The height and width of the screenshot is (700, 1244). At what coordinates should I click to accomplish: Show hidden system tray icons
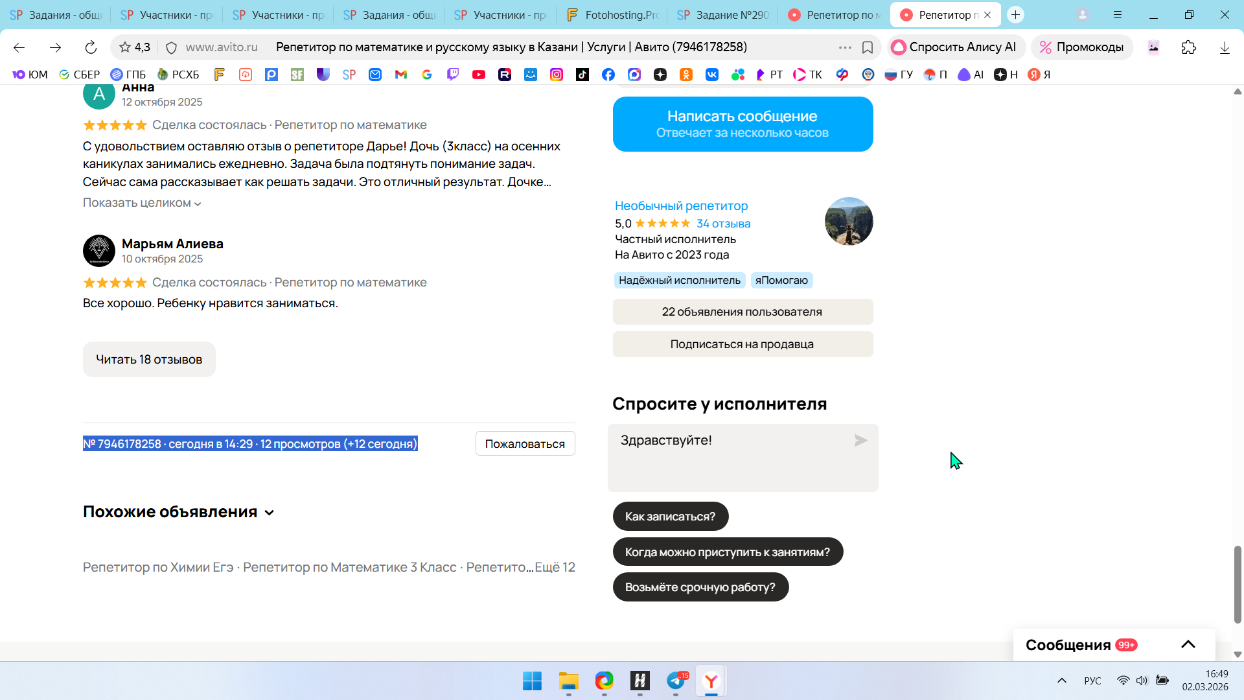[1061, 681]
